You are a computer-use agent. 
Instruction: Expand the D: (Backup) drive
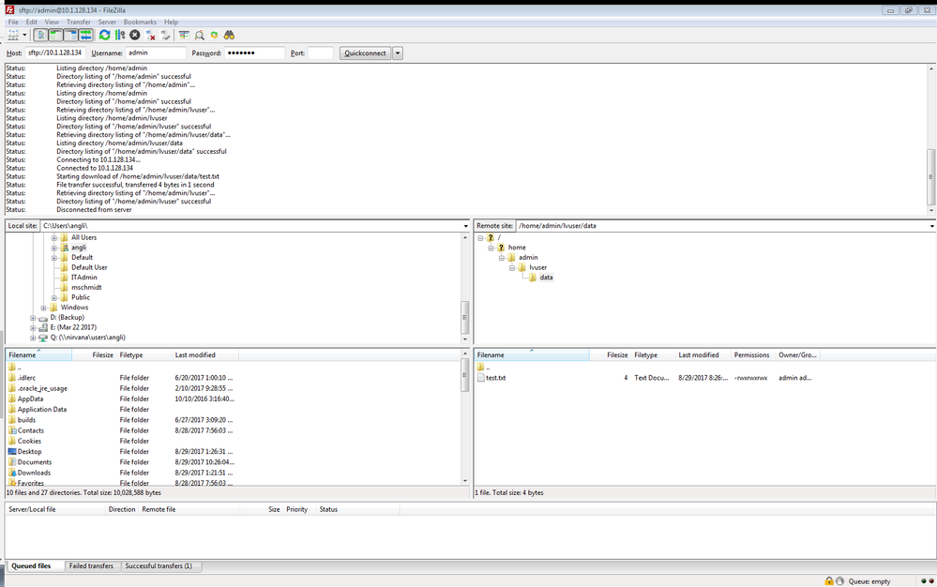tap(33, 318)
